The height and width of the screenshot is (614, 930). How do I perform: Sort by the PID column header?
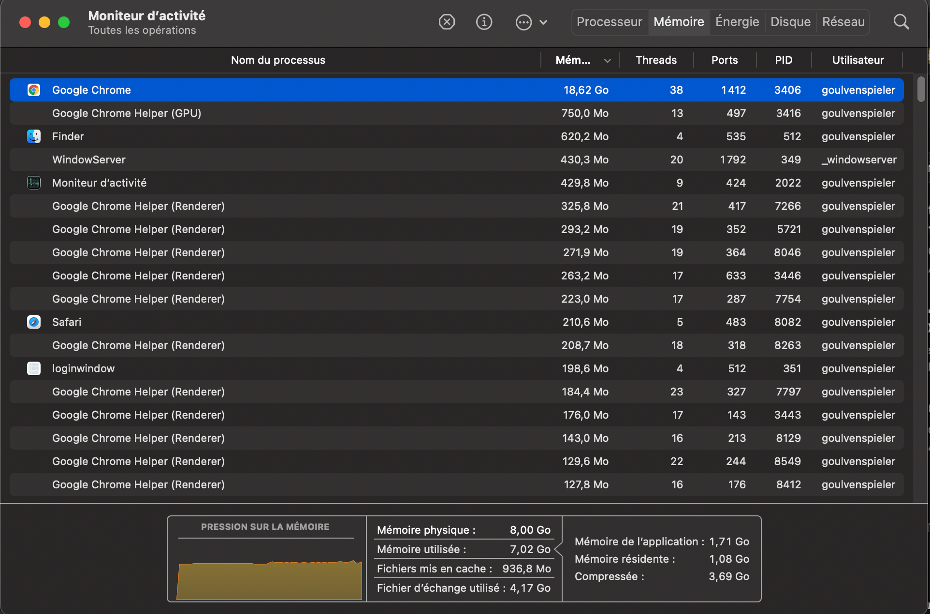pyautogui.click(x=783, y=60)
